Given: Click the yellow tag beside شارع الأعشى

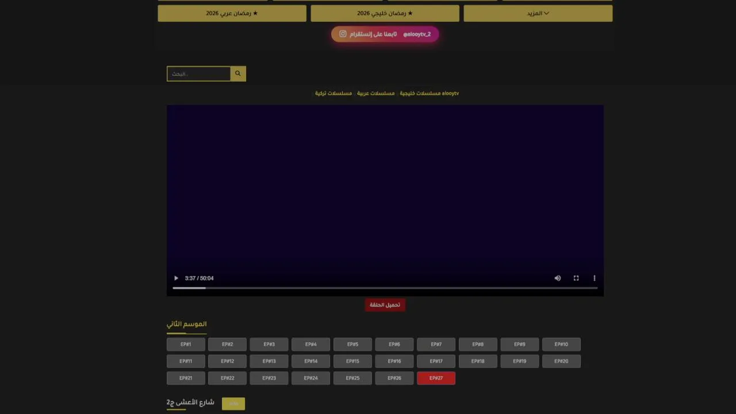Looking at the screenshot, I should pos(233,404).
